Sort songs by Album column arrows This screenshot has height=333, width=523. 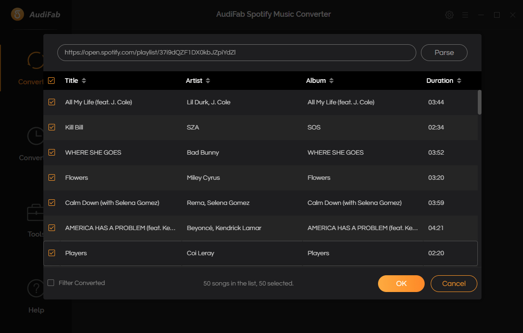331,80
